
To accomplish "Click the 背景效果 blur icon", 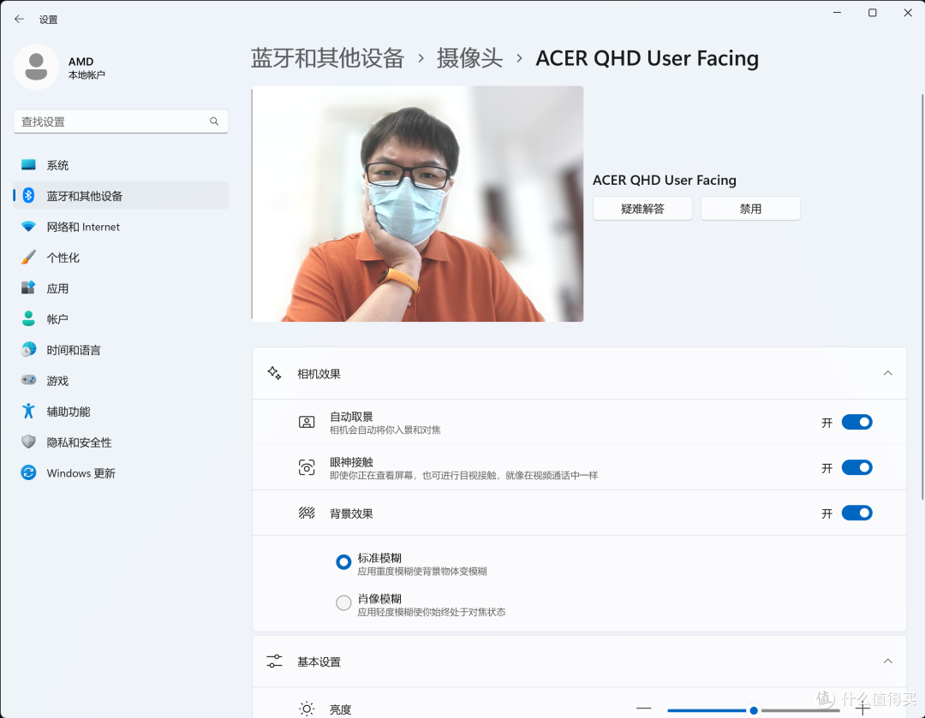I will point(307,513).
